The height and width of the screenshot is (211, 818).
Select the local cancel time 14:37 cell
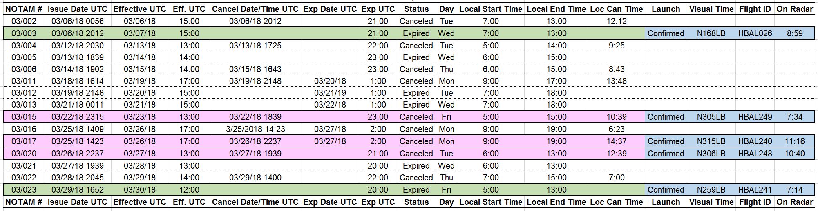[x=616, y=141]
